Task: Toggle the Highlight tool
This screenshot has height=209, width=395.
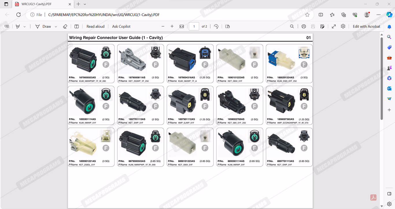Action: pos(18,26)
